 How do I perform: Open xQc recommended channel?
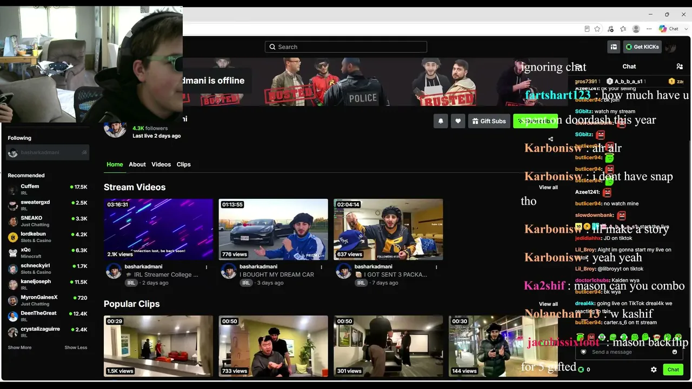point(48,253)
